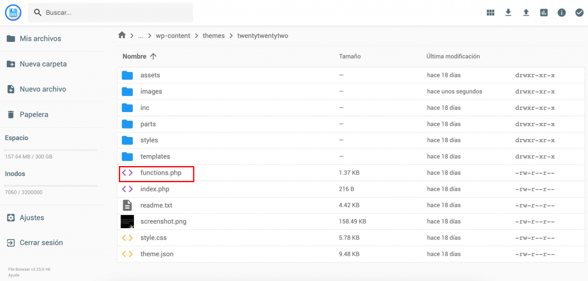Screen dimensions: 588x281
Task: Open the disk usage chart icon
Action: (x=544, y=13)
